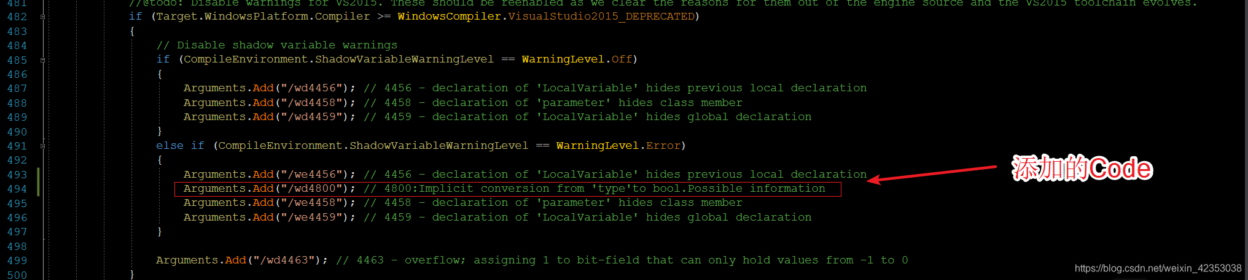Click the line 495 comment about 4458 parameter

tap(553, 203)
